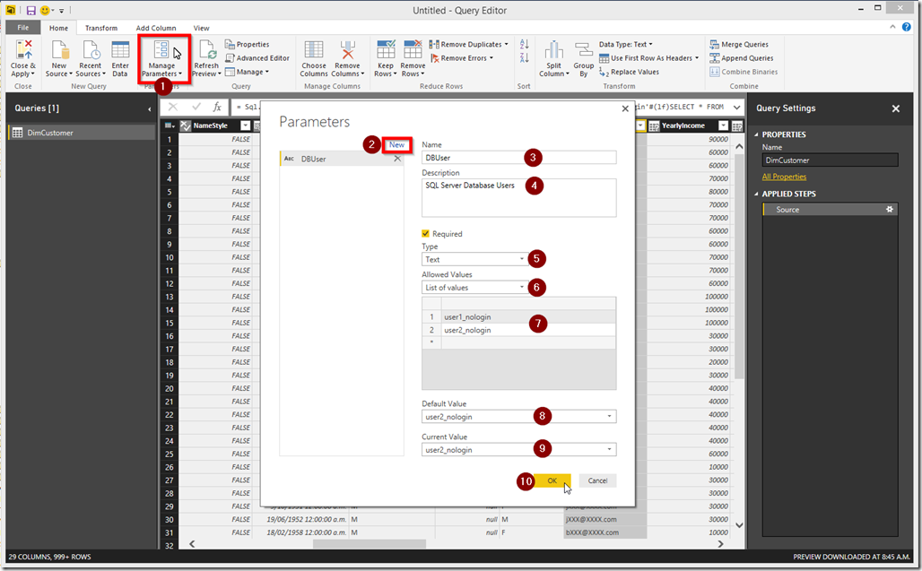Click the Remove Rows icon
This screenshot has height=571, width=922.
(x=413, y=50)
